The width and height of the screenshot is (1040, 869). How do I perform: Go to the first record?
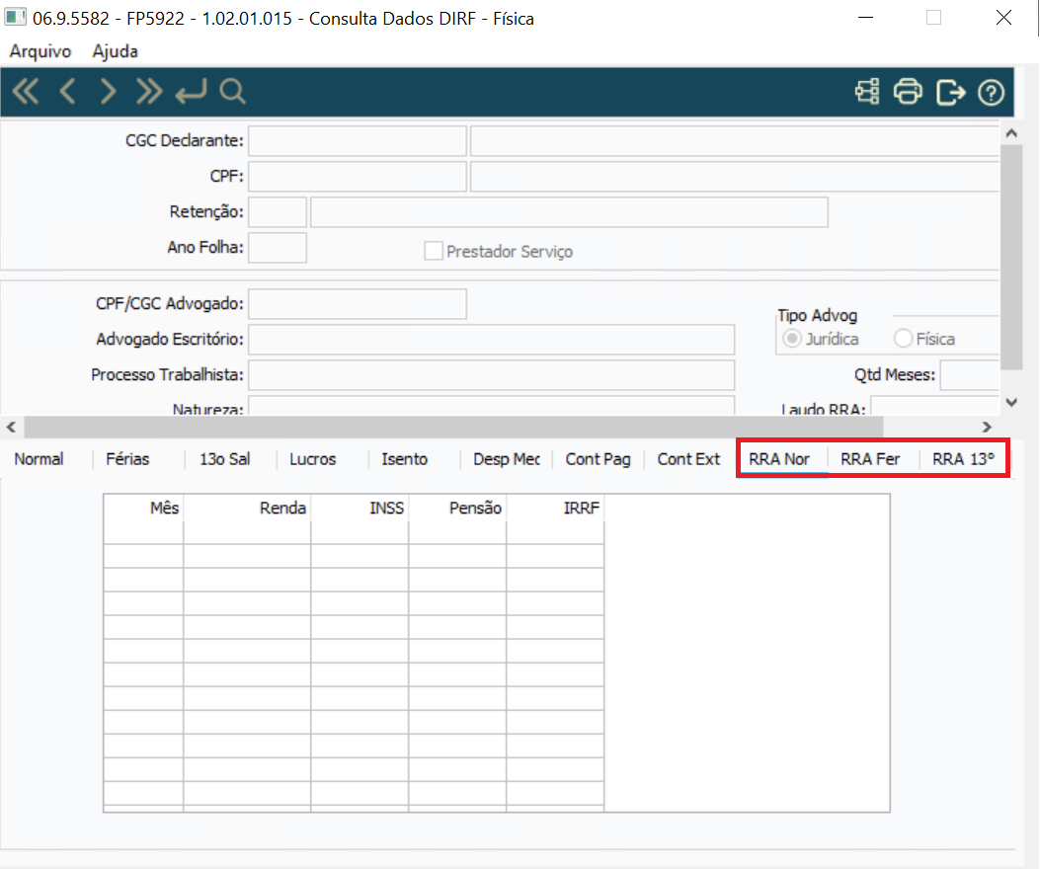click(27, 92)
